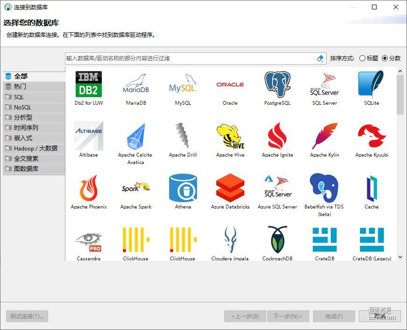Choose the Cassandra eye icon
Image resolution: width=407 pixels, height=330 pixels.
88,242
